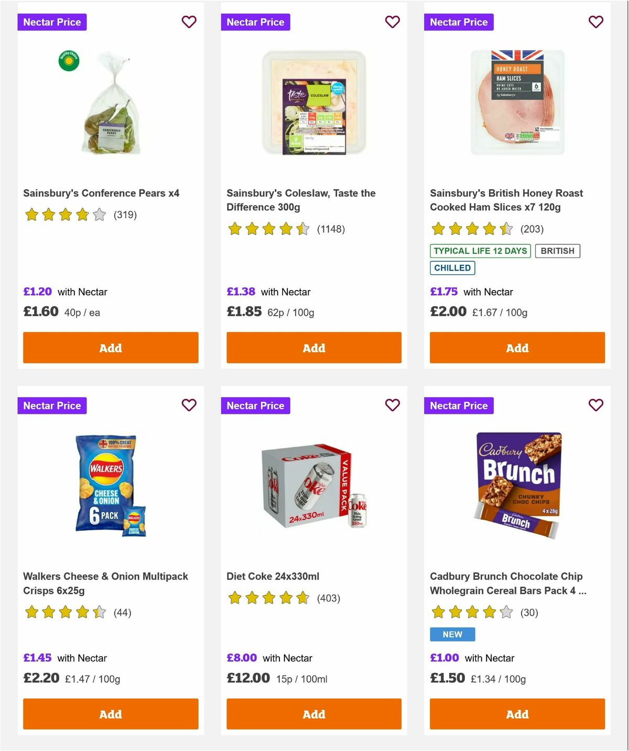Screen dimensions: 629x751
Task: Select the Nectar Price badge on Diet Coke
Action: click(x=255, y=405)
